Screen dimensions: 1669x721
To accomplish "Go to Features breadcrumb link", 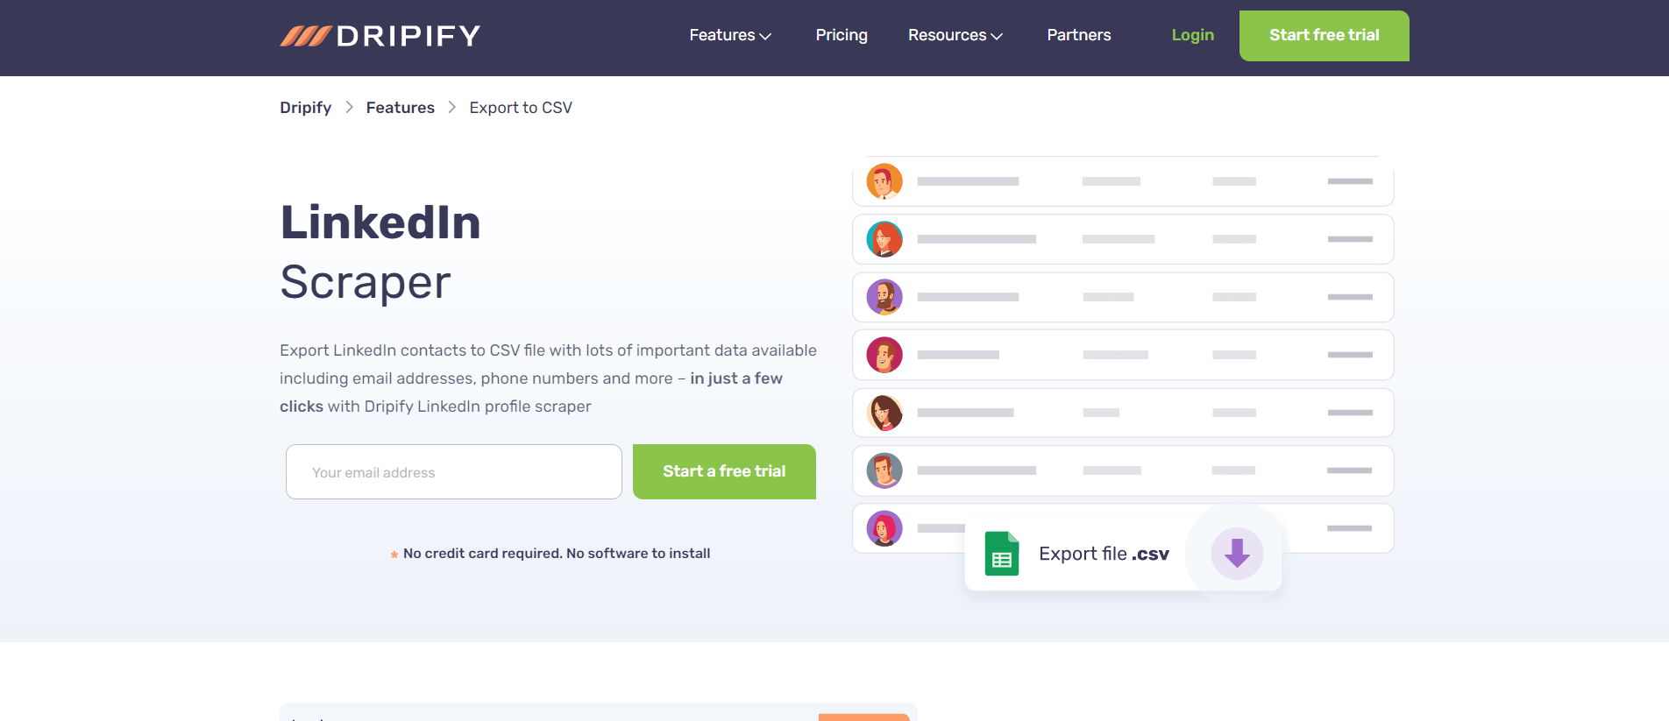I will (400, 108).
